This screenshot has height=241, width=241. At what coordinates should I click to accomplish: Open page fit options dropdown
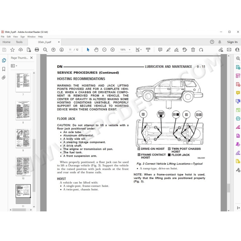pos(138,50)
